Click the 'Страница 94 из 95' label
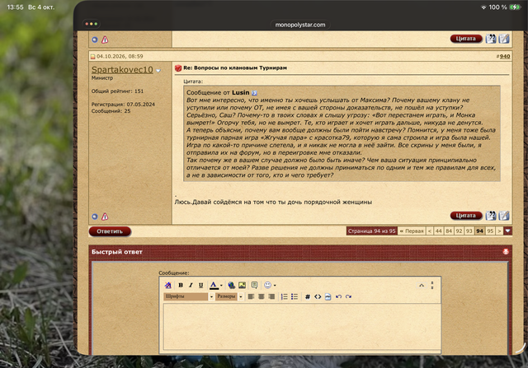This screenshot has width=528, height=368. (x=371, y=231)
